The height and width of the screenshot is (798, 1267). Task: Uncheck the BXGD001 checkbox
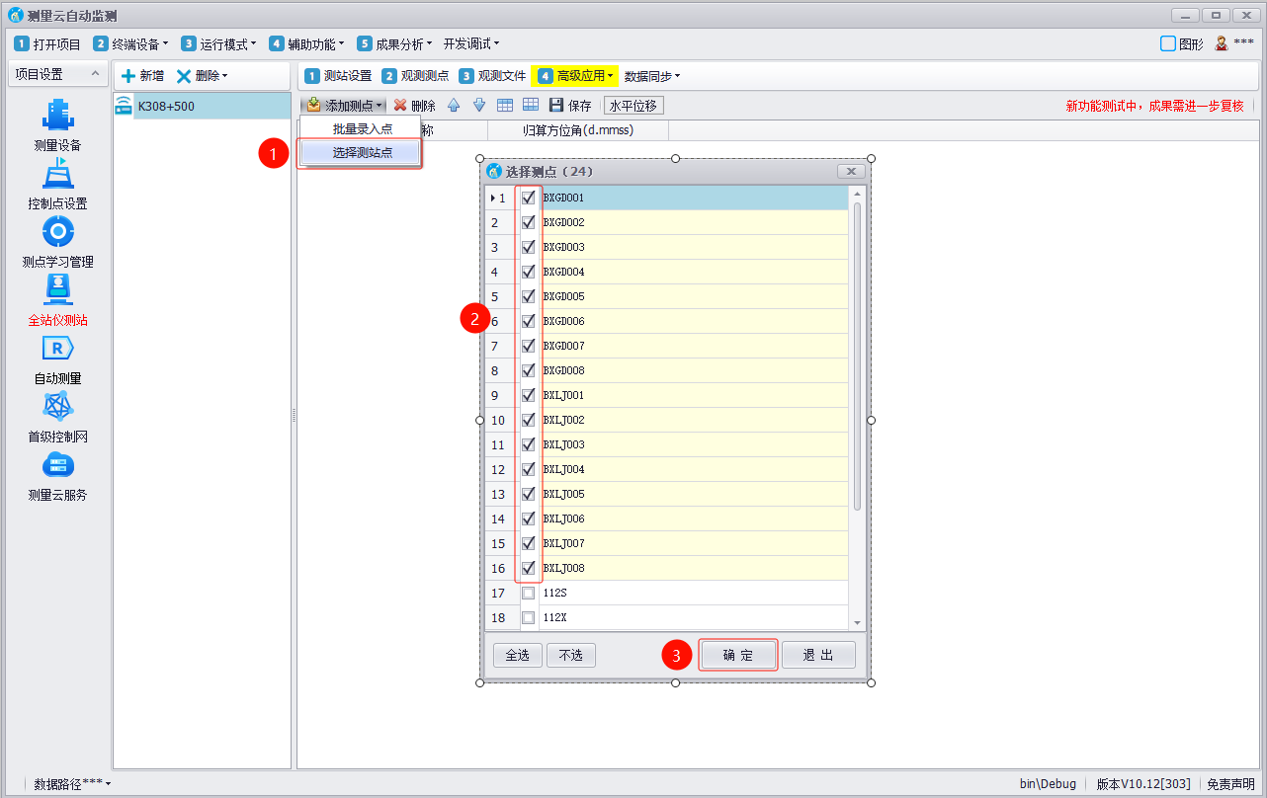[528, 198]
